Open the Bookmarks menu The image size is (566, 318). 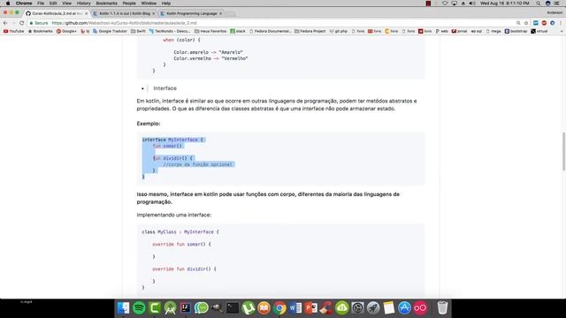coord(106,4)
